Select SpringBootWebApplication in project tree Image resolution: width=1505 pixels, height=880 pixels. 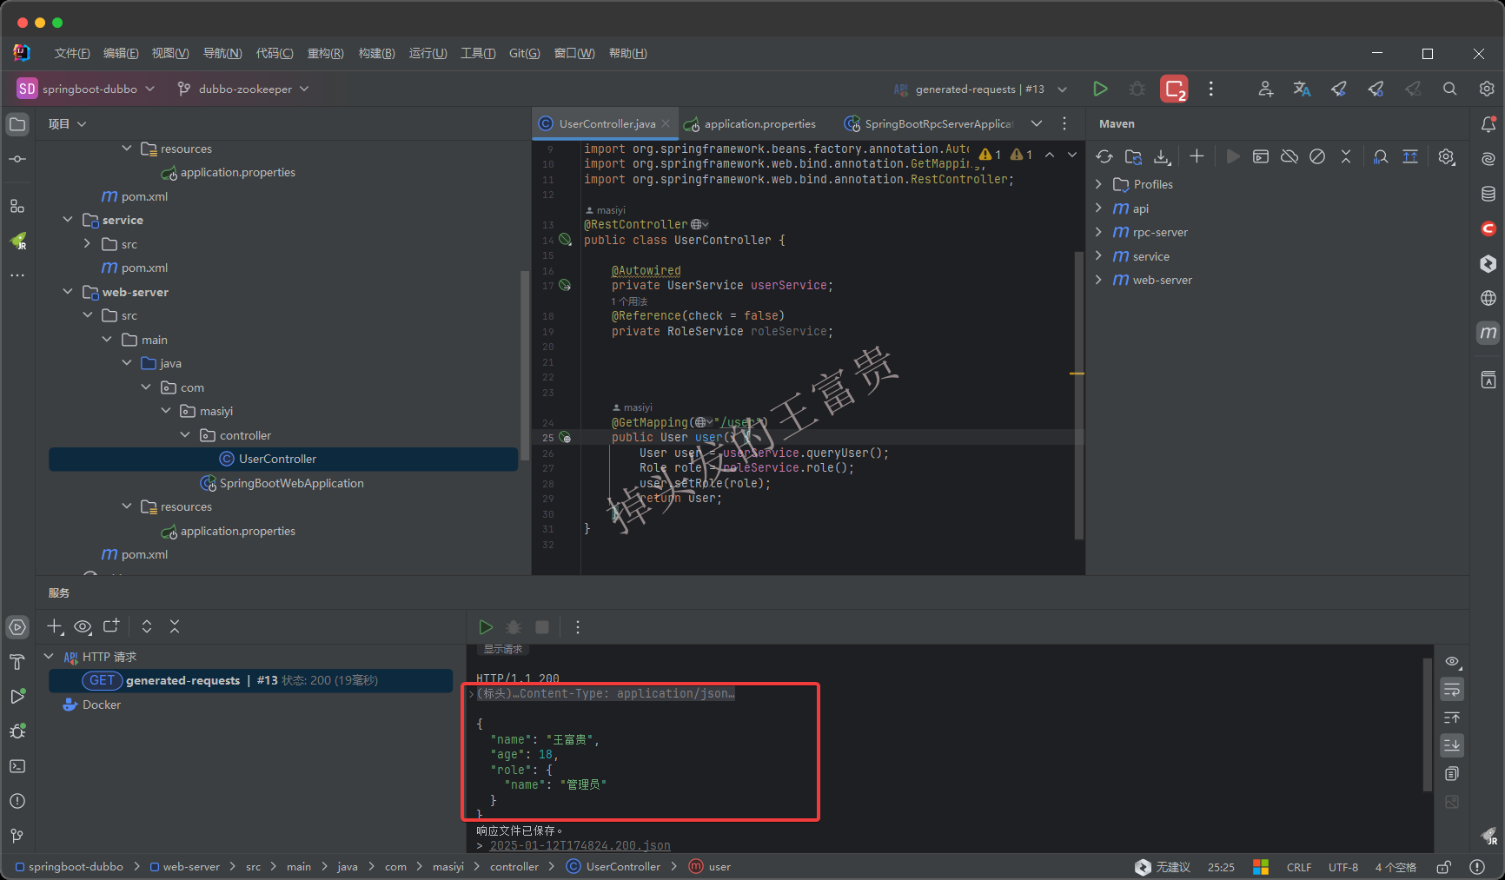click(282, 483)
